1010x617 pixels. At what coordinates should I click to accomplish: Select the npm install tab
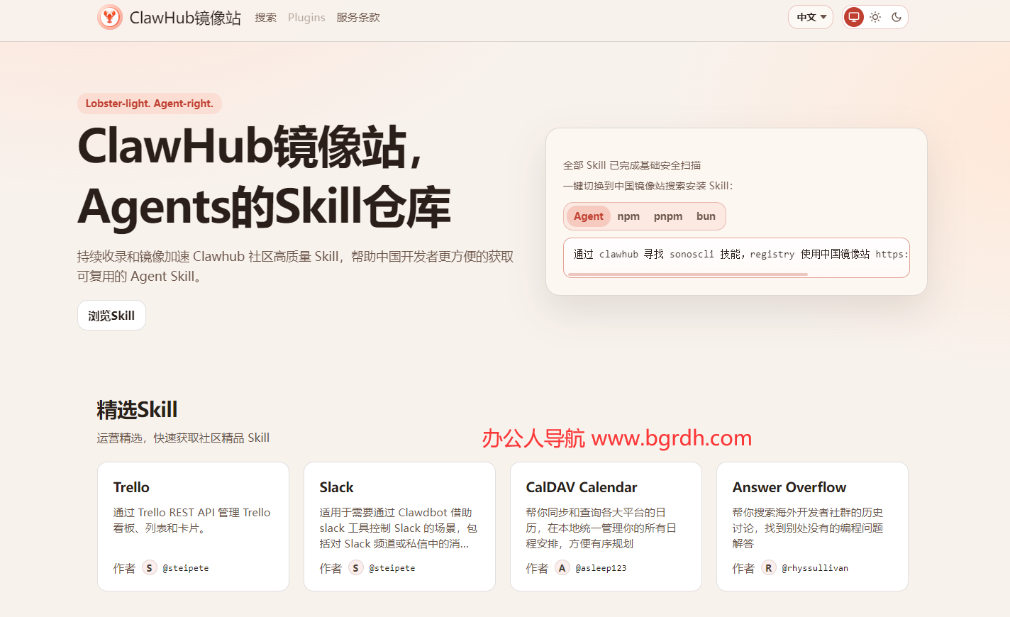pyautogui.click(x=628, y=216)
